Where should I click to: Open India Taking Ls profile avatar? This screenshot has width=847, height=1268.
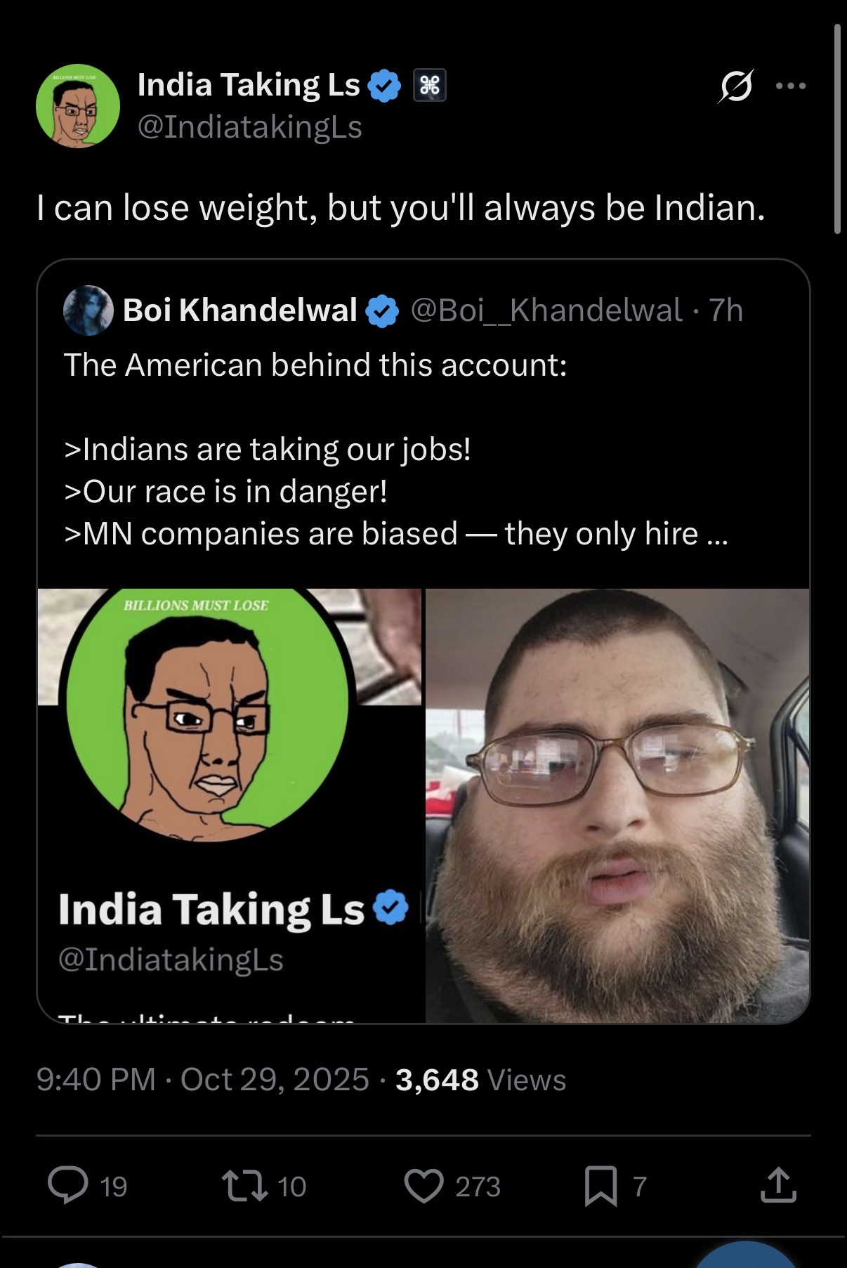click(78, 106)
